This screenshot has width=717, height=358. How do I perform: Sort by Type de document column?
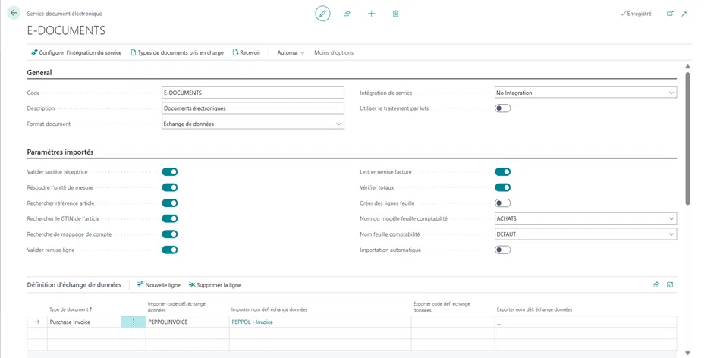pos(71,309)
